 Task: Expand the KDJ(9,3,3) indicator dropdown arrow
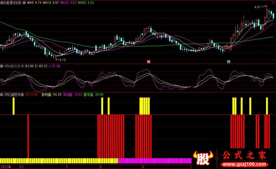2,66
